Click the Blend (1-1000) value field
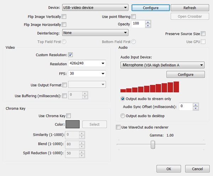Screen dimensions: 213x176 tap(72, 145)
